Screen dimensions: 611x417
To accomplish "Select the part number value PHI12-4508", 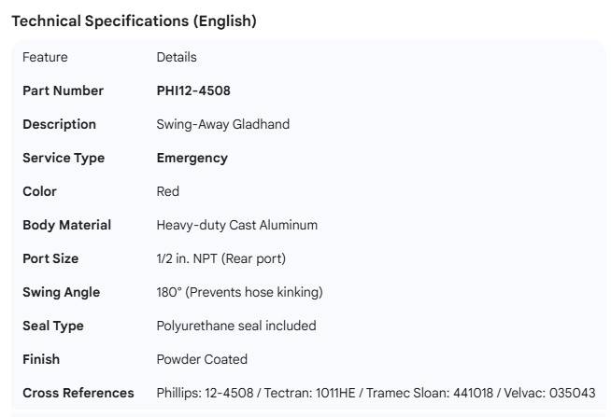I will tap(193, 90).
